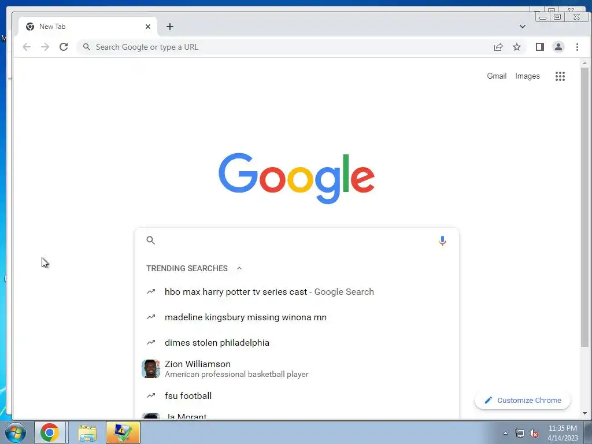Viewport: 592px width, 444px height.
Task: Click the magnifier icon in Google search box
Action: [151, 240]
